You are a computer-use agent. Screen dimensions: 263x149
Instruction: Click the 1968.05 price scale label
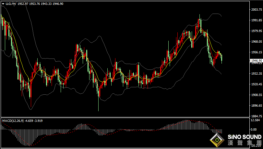point(257,41)
